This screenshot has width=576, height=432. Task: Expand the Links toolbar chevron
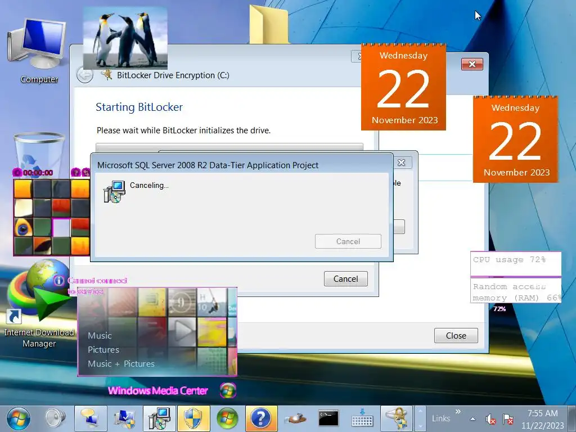(x=458, y=411)
